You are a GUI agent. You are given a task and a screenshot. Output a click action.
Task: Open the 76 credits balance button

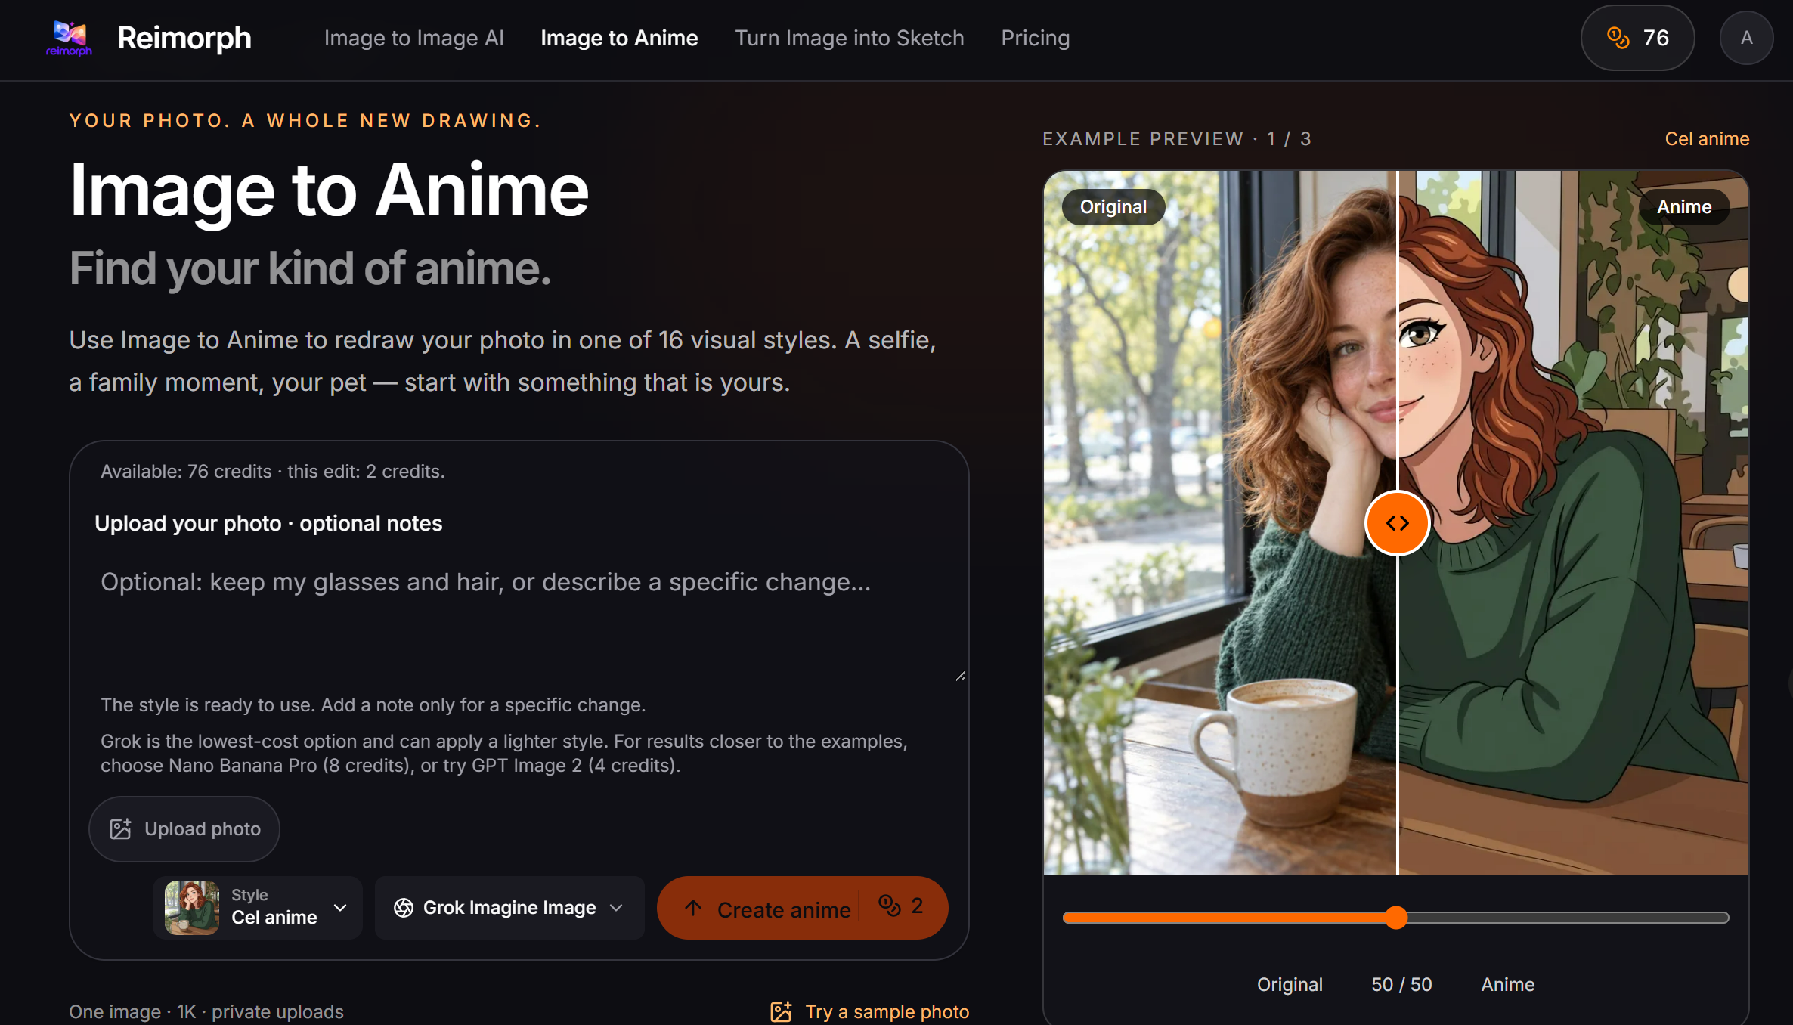pyautogui.click(x=1637, y=38)
